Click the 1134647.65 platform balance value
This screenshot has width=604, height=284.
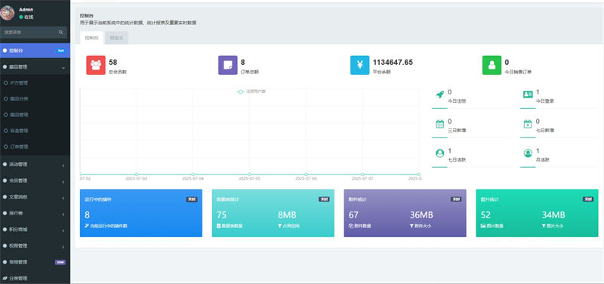393,63
